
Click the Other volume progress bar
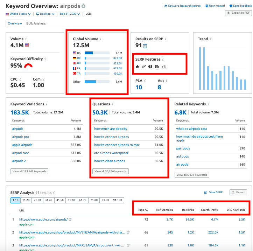coord(97,82)
